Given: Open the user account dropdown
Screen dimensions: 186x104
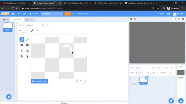Looking at the screenshot, I should click(179, 14).
